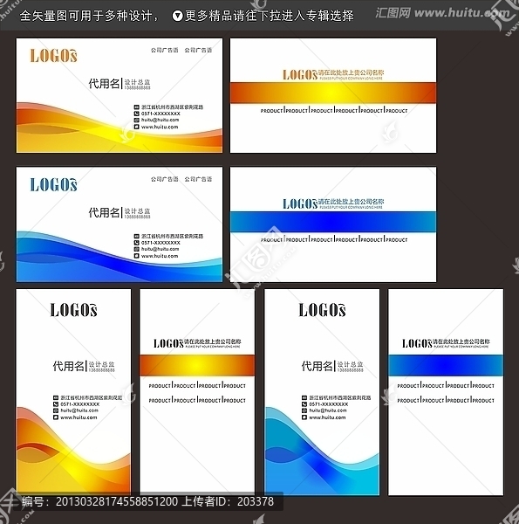The height and width of the screenshot is (524, 519).
Task: Click email icon on blue vertical card
Action: pos(304,410)
